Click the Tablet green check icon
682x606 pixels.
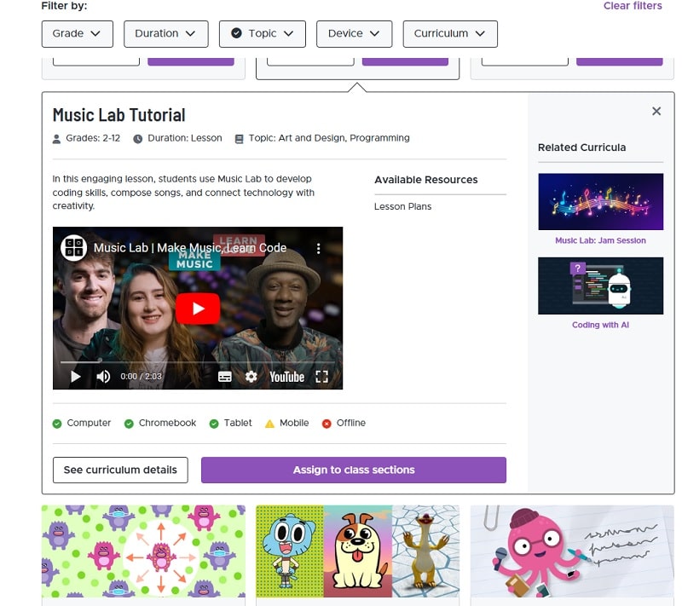point(214,424)
